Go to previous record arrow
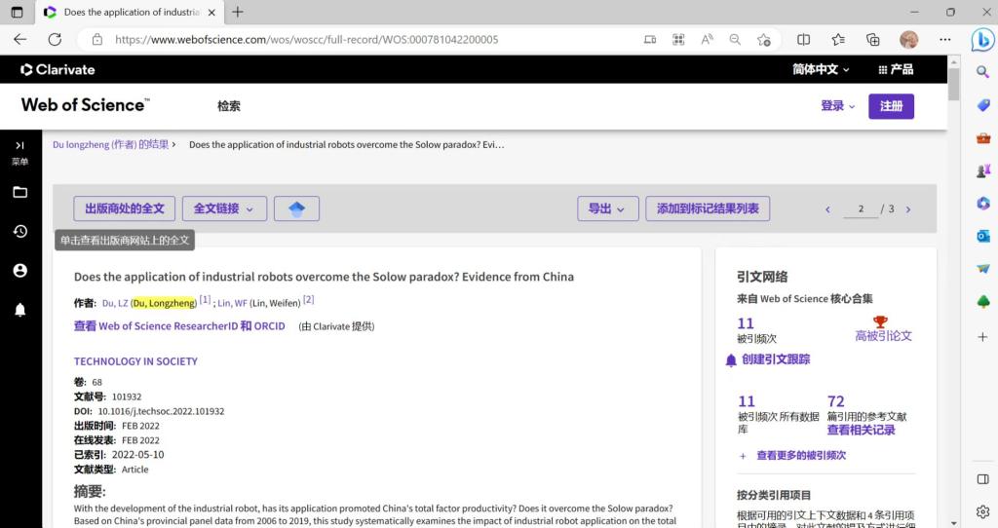This screenshot has width=998, height=528. (827, 209)
